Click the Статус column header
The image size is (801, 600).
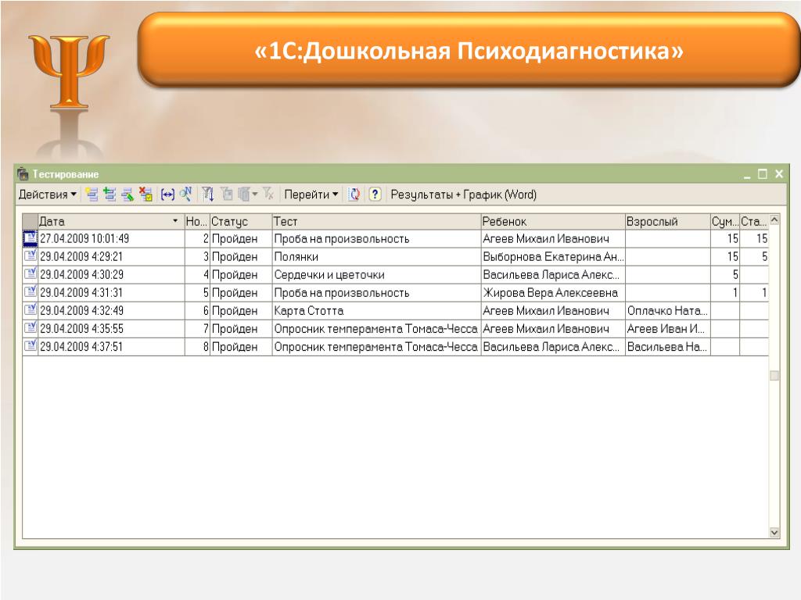[x=241, y=221]
